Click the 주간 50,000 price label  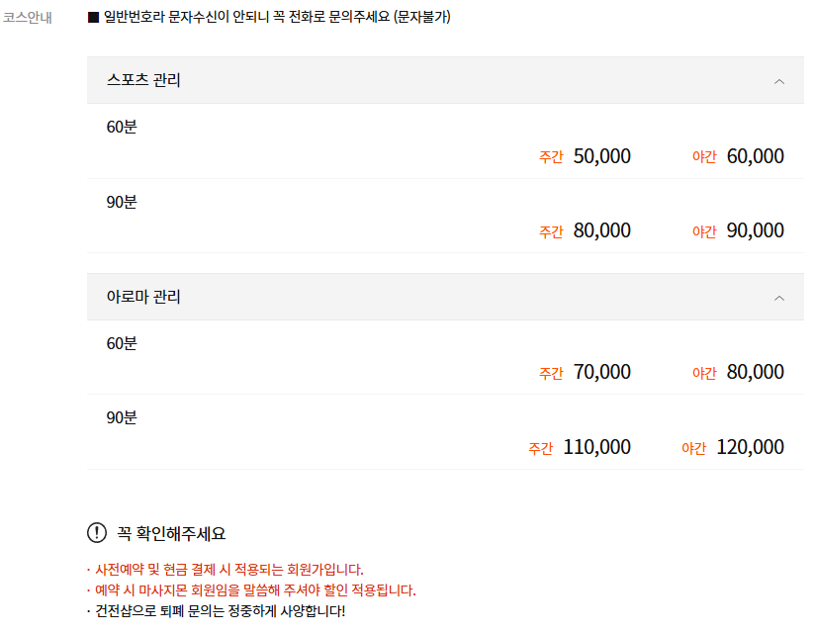(585, 155)
